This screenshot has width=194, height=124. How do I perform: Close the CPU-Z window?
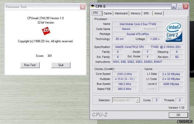186,6
